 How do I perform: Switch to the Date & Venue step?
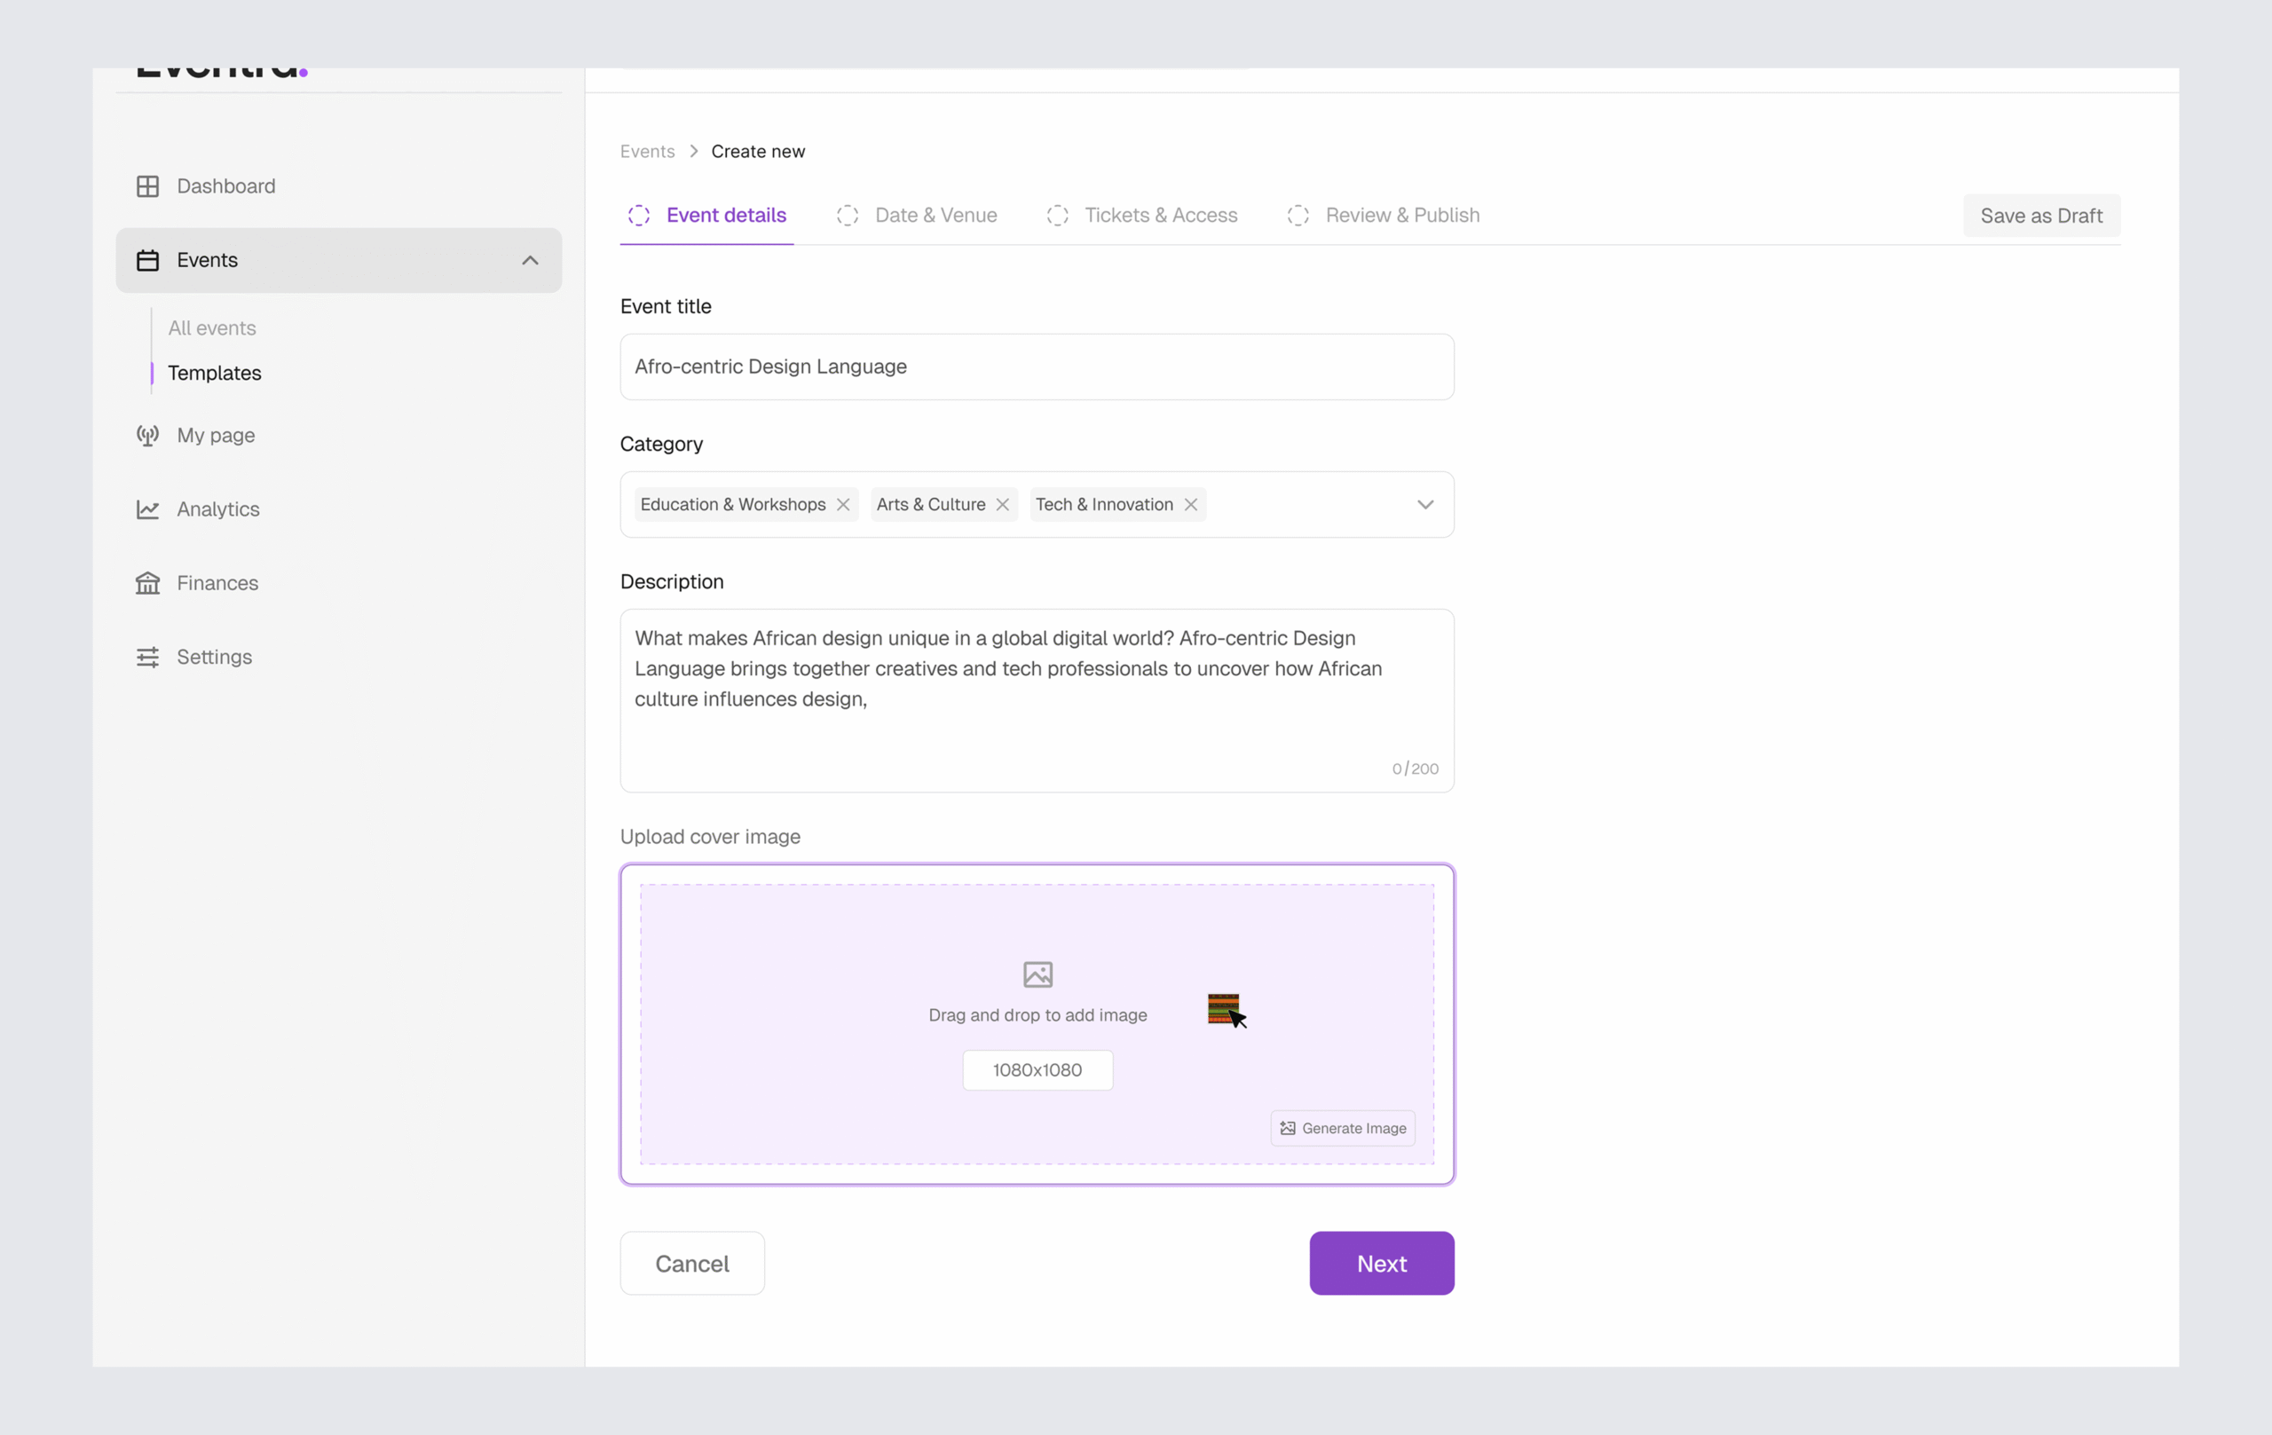934,215
